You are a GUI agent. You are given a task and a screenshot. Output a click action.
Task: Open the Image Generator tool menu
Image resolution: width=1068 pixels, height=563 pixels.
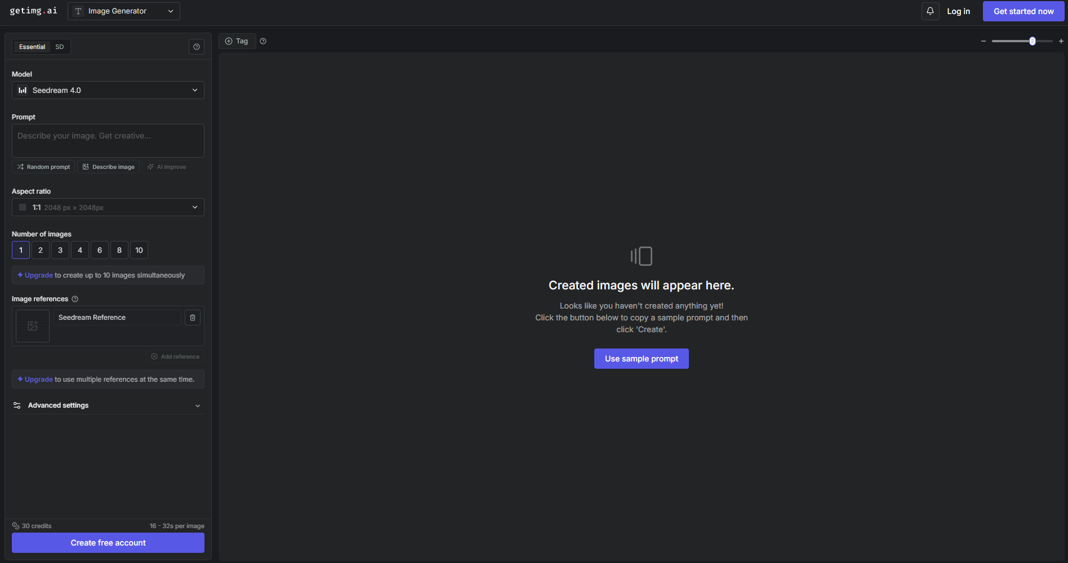coord(124,11)
